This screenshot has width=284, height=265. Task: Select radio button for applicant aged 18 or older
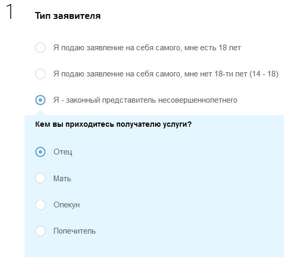pyautogui.click(x=40, y=48)
